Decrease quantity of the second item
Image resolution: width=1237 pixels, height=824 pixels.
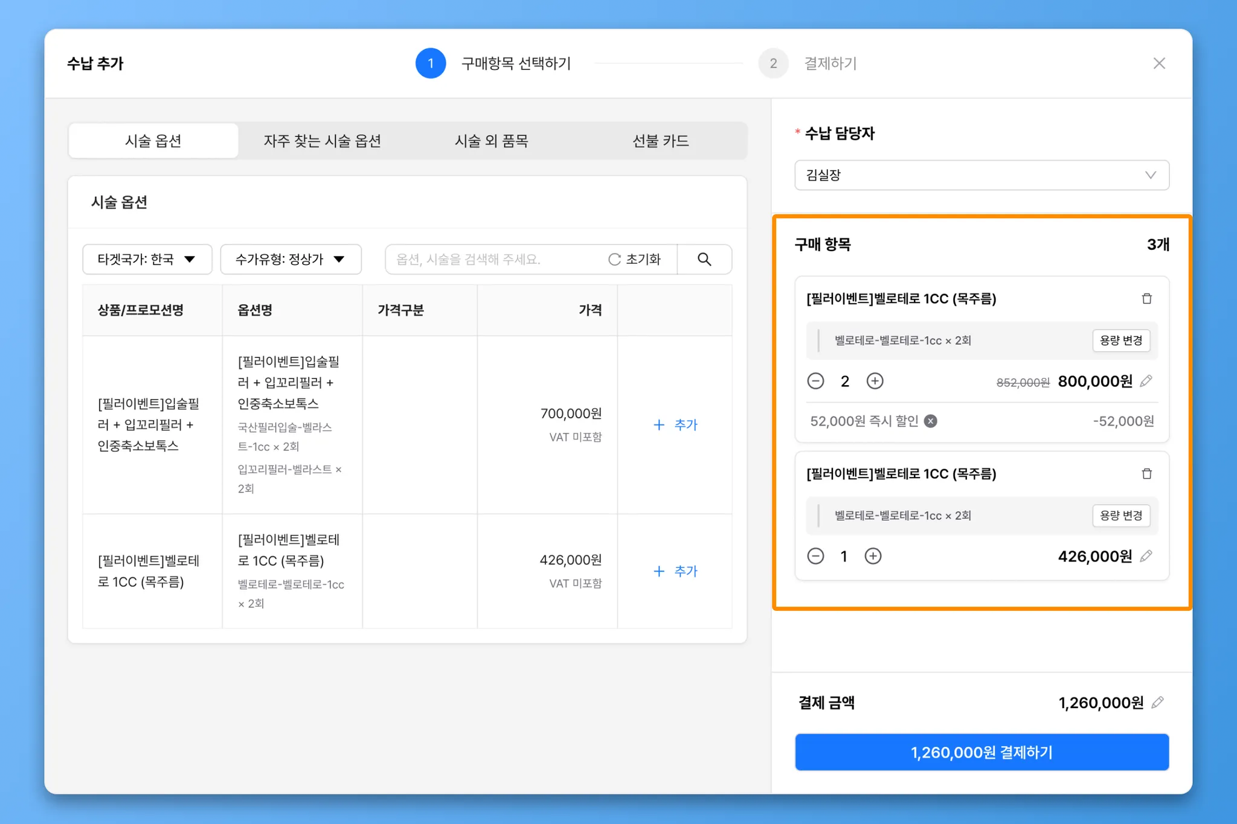[815, 556]
